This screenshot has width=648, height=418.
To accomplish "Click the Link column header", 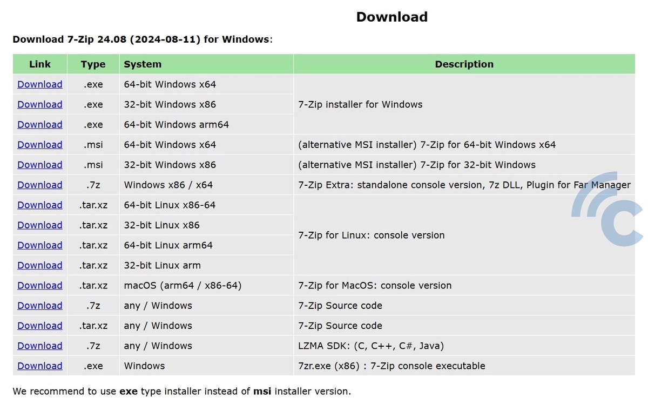I will 40,64.
